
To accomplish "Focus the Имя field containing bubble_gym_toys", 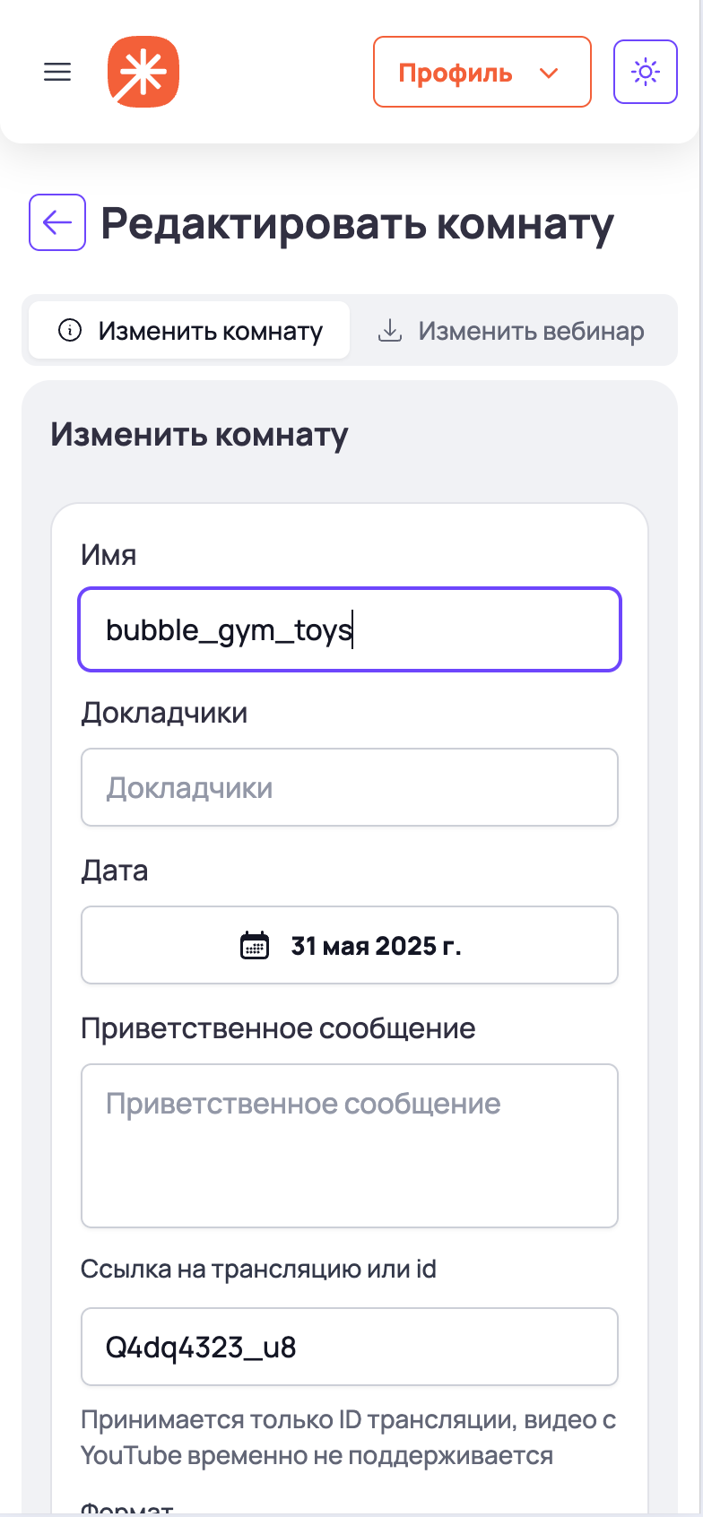I will tap(350, 629).
